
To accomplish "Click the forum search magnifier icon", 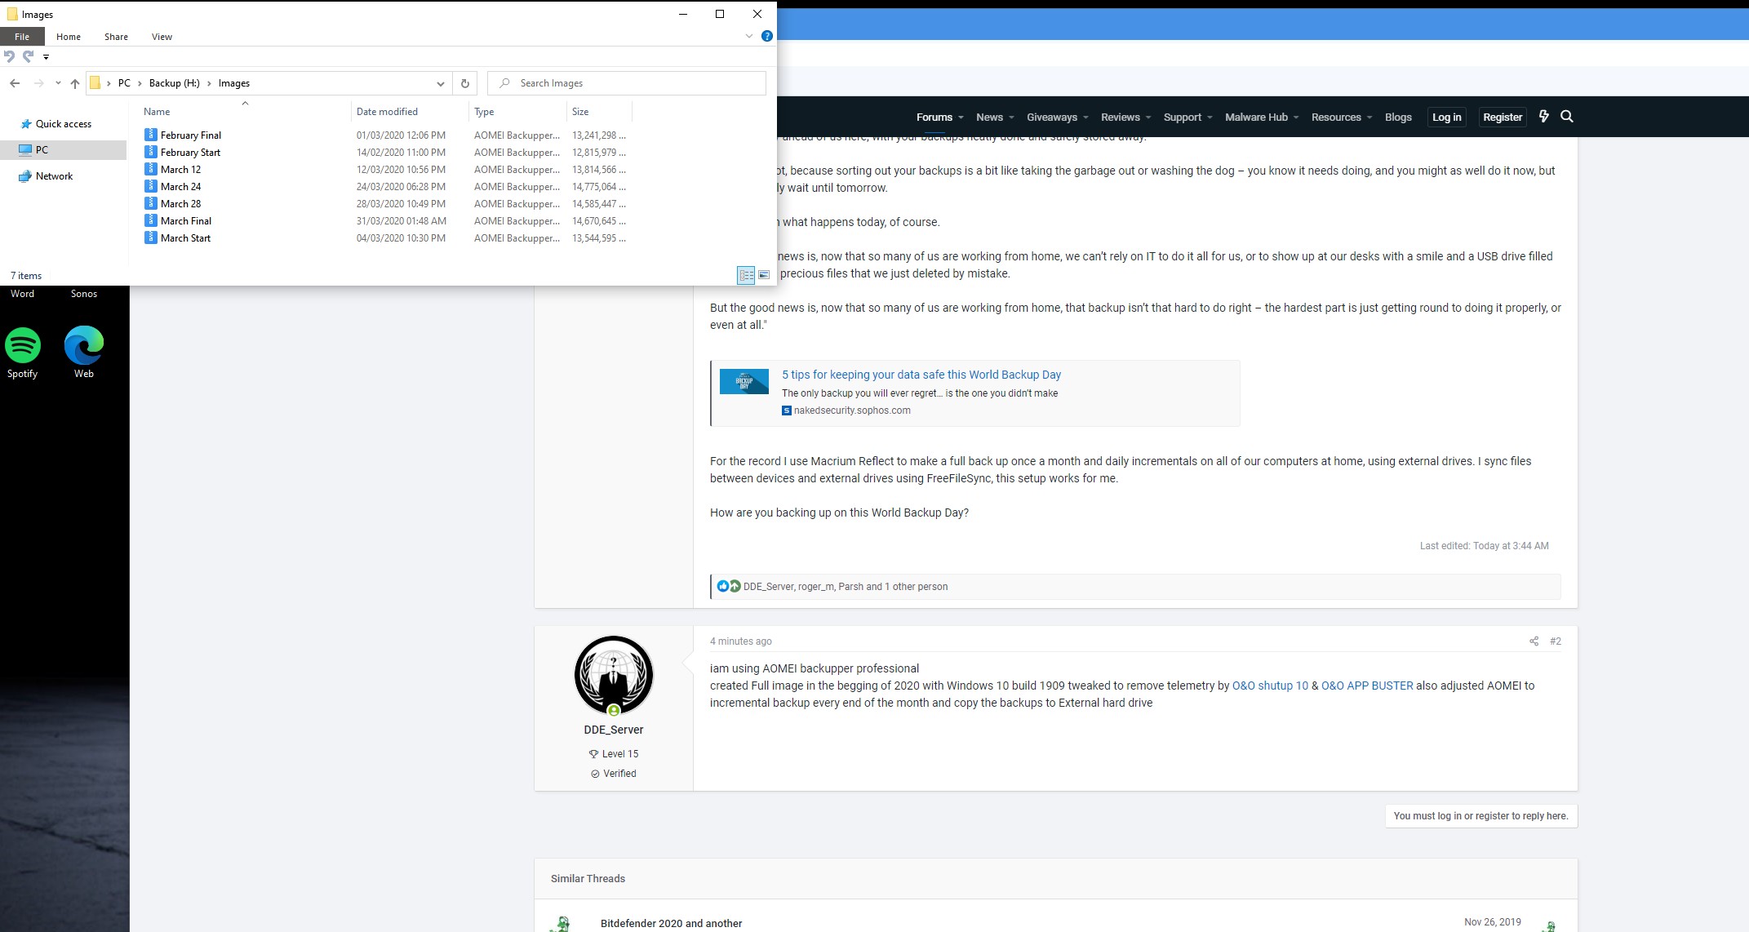I will pos(1567,117).
